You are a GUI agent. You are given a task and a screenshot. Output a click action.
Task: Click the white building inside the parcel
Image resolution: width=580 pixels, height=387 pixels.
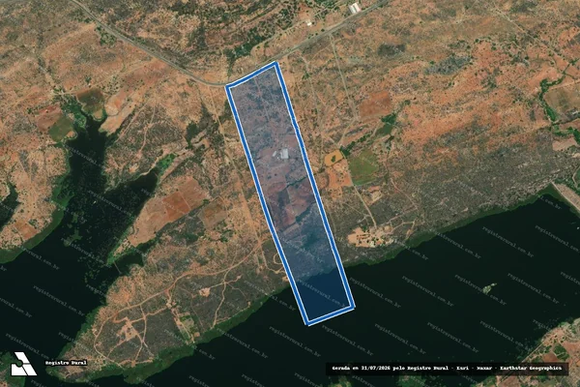pos(283,154)
